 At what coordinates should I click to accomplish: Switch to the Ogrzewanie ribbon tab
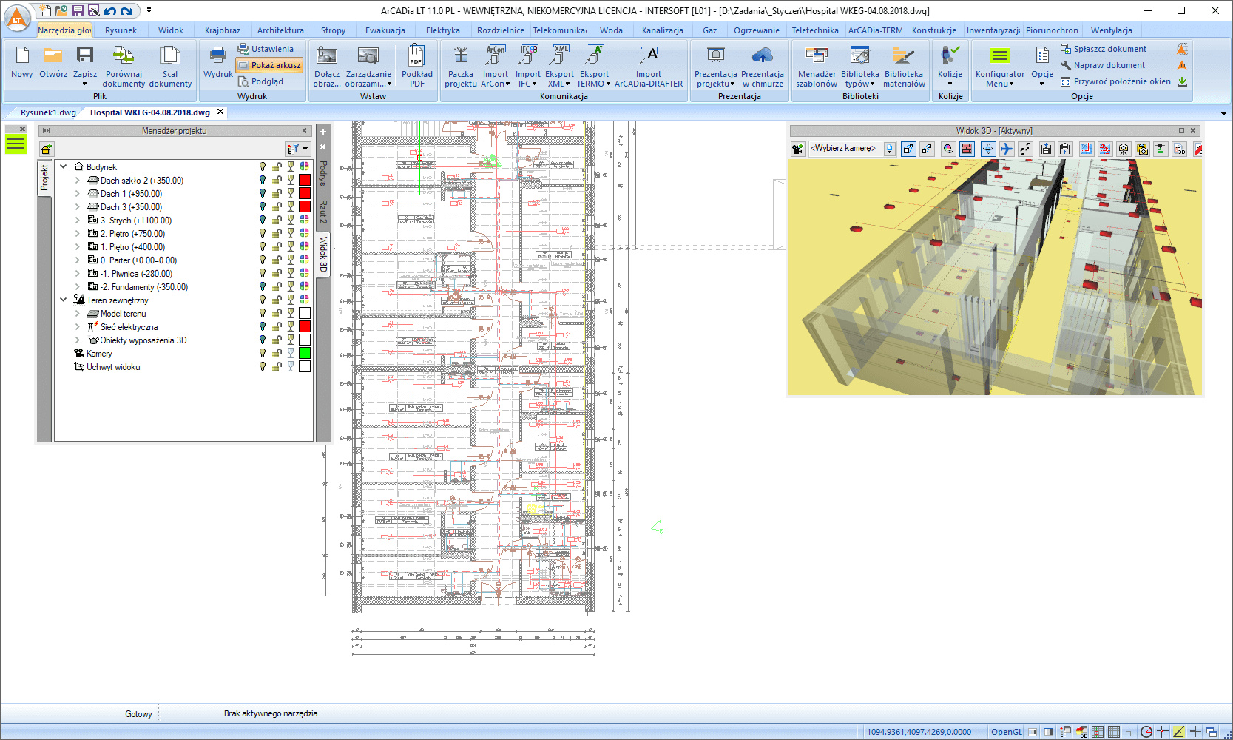[757, 30]
